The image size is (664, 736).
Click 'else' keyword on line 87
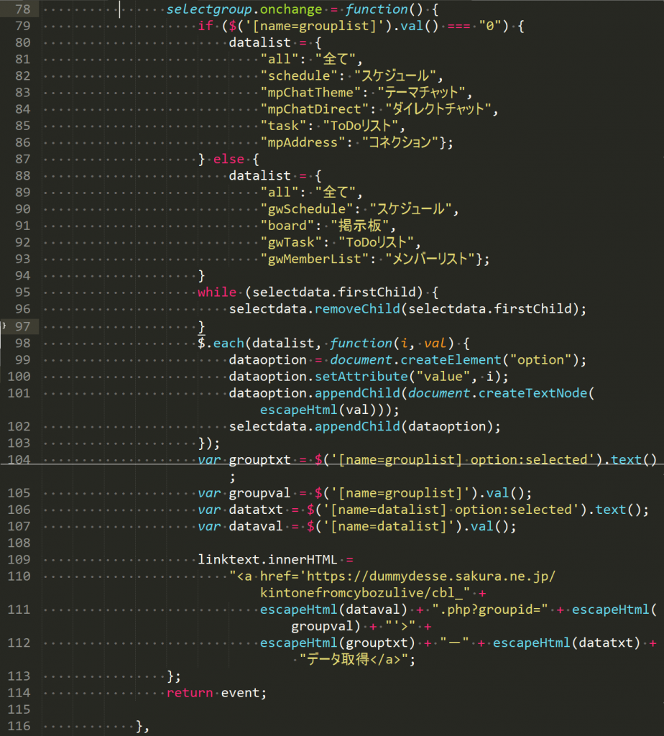pos(229,159)
